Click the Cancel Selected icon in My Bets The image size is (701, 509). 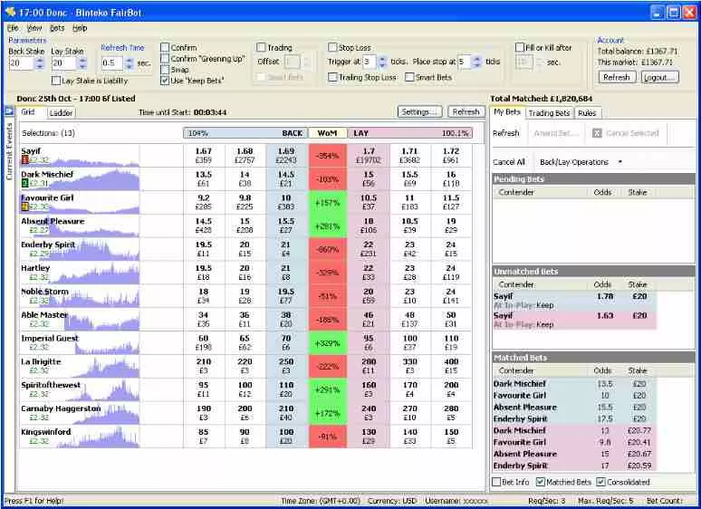[597, 133]
